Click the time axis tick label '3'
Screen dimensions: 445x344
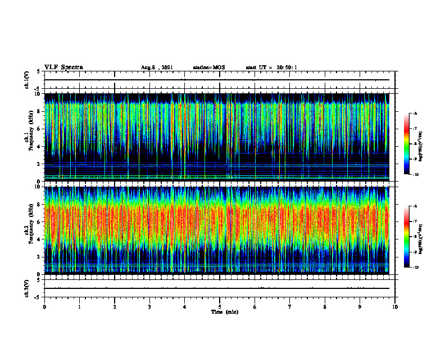(149, 307)
